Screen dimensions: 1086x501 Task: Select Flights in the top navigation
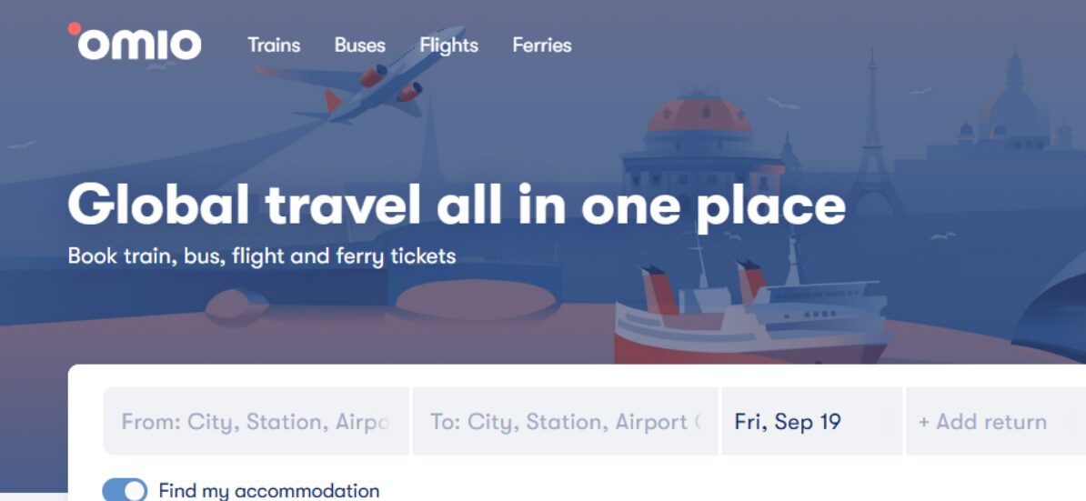(449, 45)
